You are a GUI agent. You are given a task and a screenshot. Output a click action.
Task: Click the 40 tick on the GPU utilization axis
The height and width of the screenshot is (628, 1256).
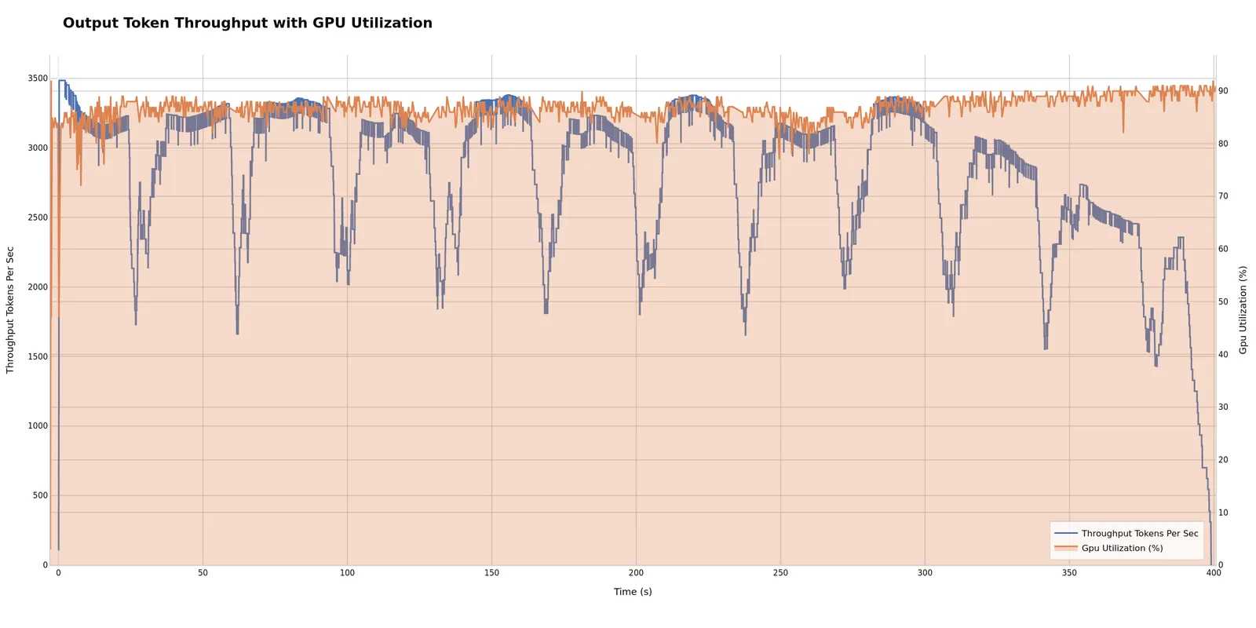(1223, 355)
